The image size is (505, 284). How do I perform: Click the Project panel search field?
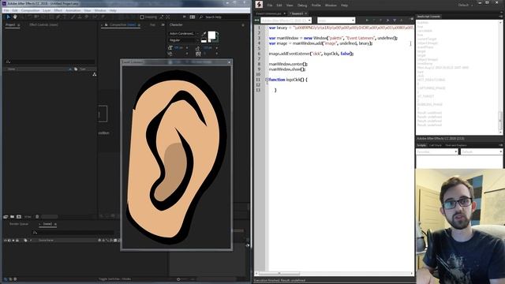pos(50,62)
